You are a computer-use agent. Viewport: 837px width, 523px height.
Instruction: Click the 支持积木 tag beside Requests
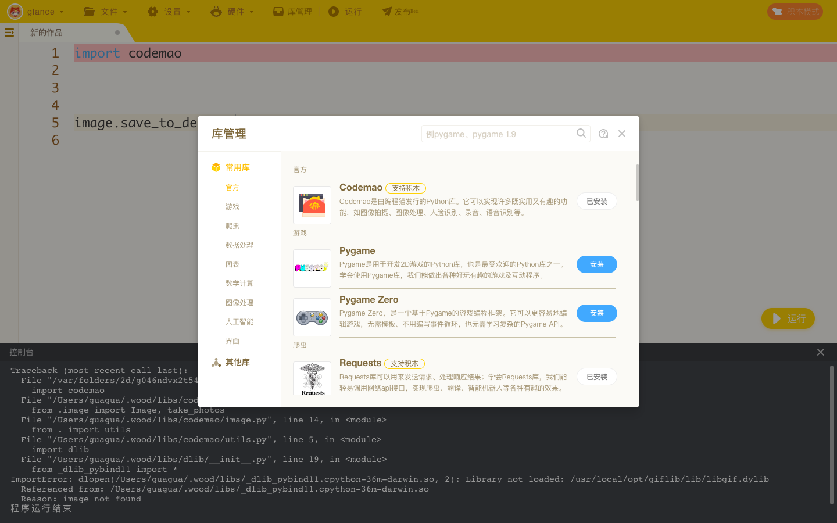click(405, 364)
